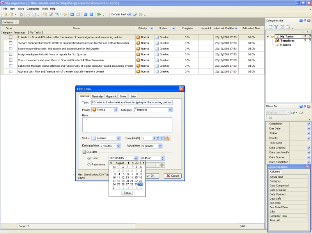Click inside the Note text area
This screenshot has height=234, width=312.
coord(127,125)
